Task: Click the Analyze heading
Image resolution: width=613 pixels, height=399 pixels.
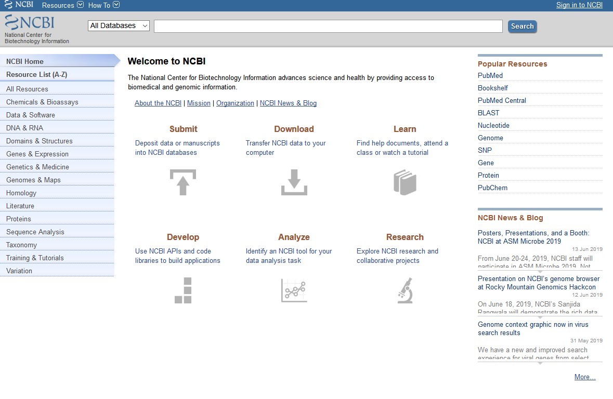Action: pyautogui.click(x=294, y=237)
